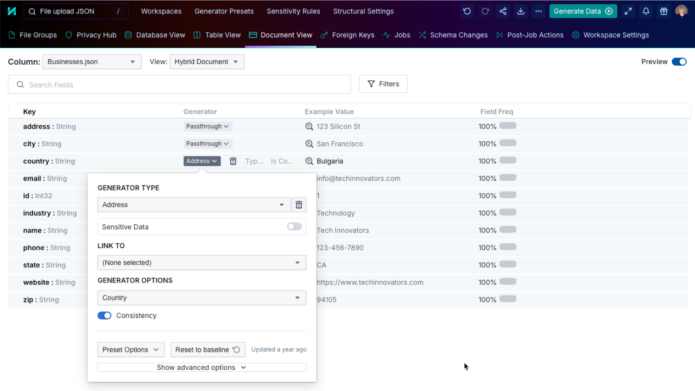The width and height of the screenshot is (695, 391).
Task: Open the Post-Job Actions tab
Action: (529, 35)
